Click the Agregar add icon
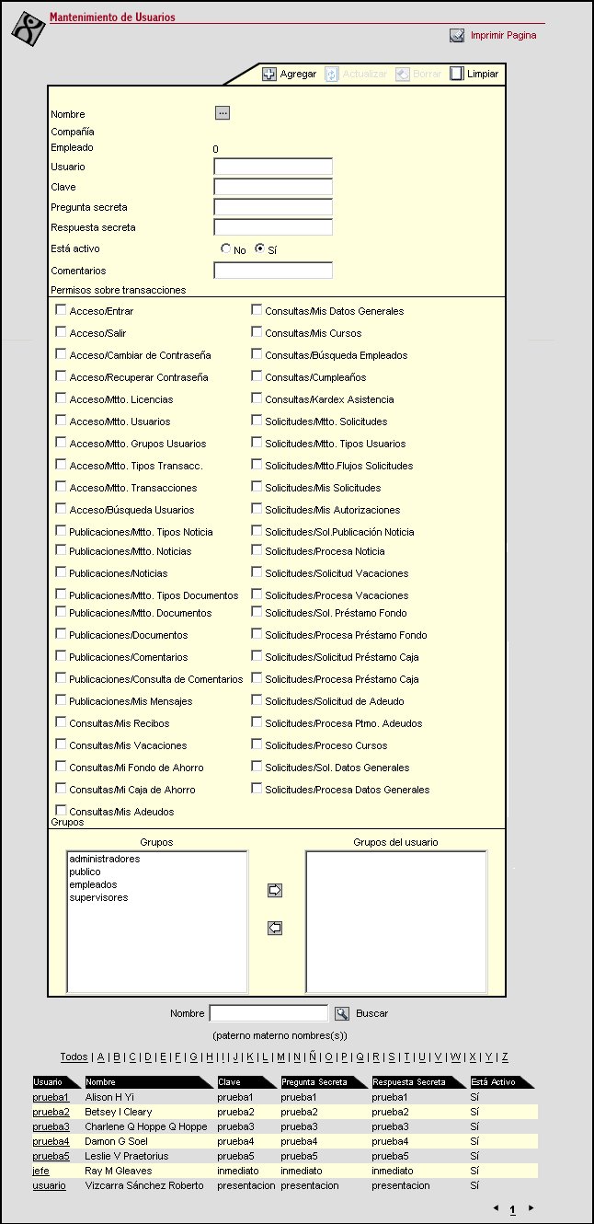 pos(269,74)
